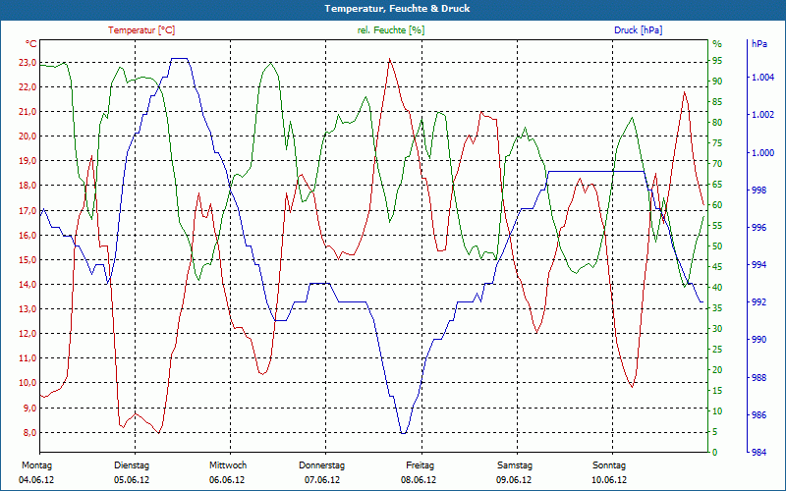Click the '990' pressure axis value
This screenshot has width=786, height=491.
pos(758,340)
